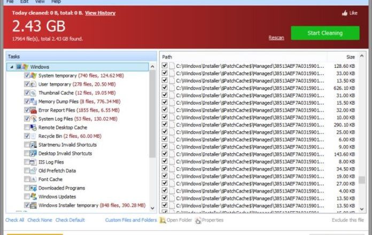Screen dimensions: 372x235
Task: Open the Help menu
Action: tap(56, 2)
